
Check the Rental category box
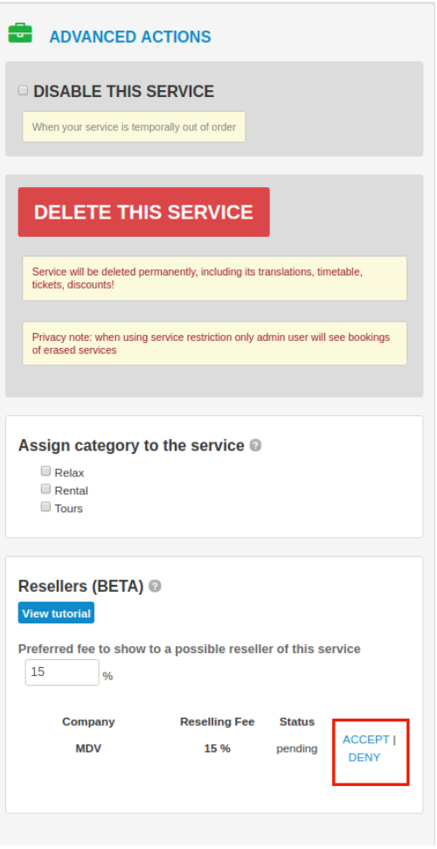[x=45, y=489]
